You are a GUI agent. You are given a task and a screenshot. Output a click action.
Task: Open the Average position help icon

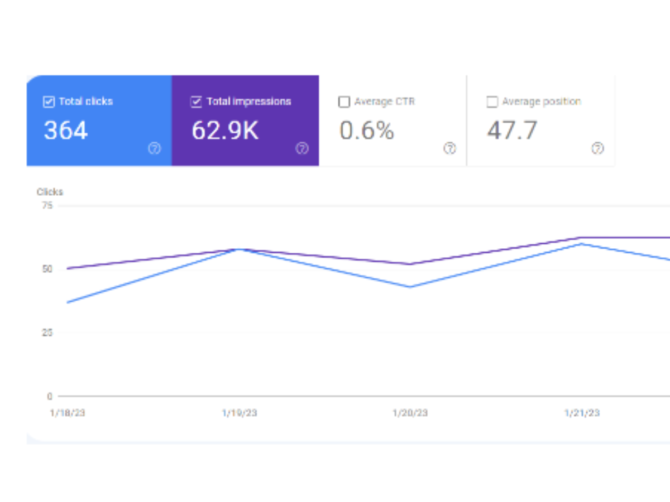[x=597, y=148]
